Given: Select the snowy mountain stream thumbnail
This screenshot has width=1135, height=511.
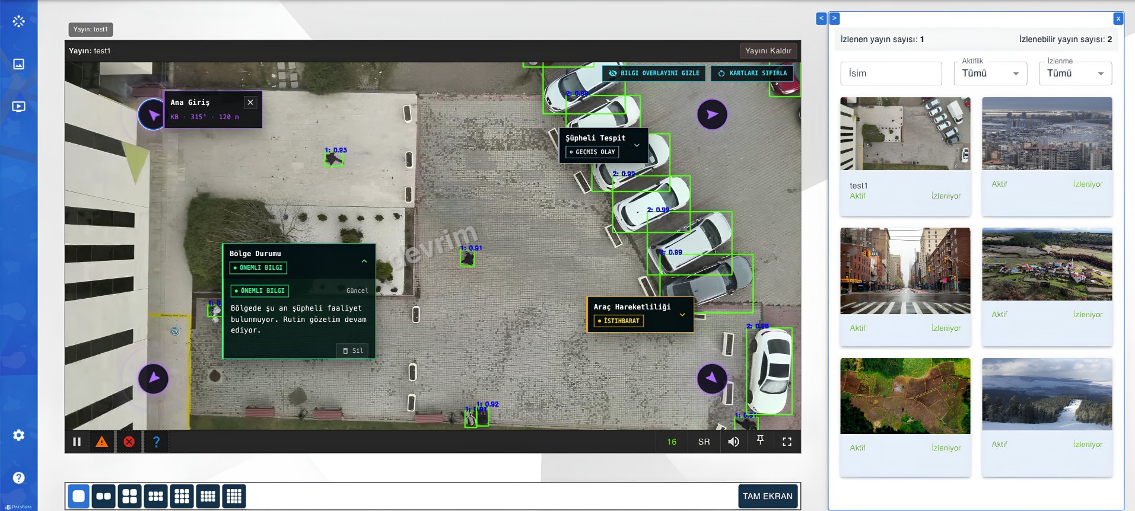Looking at the screenshot, I should [x=1047, y=394].
